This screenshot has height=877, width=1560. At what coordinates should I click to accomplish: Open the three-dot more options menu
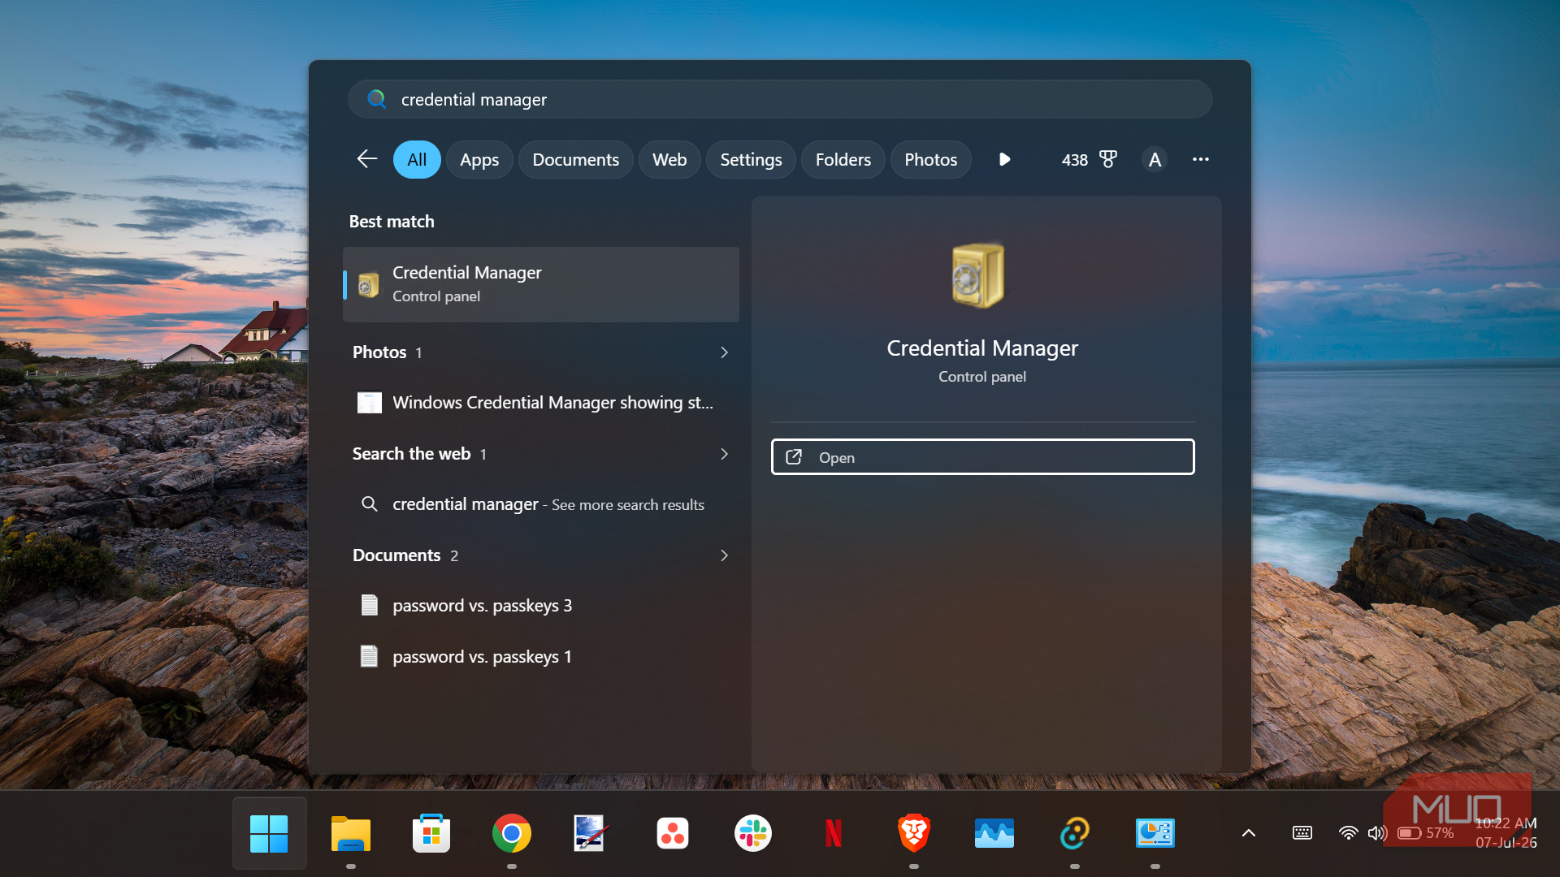click(1201, 159)
